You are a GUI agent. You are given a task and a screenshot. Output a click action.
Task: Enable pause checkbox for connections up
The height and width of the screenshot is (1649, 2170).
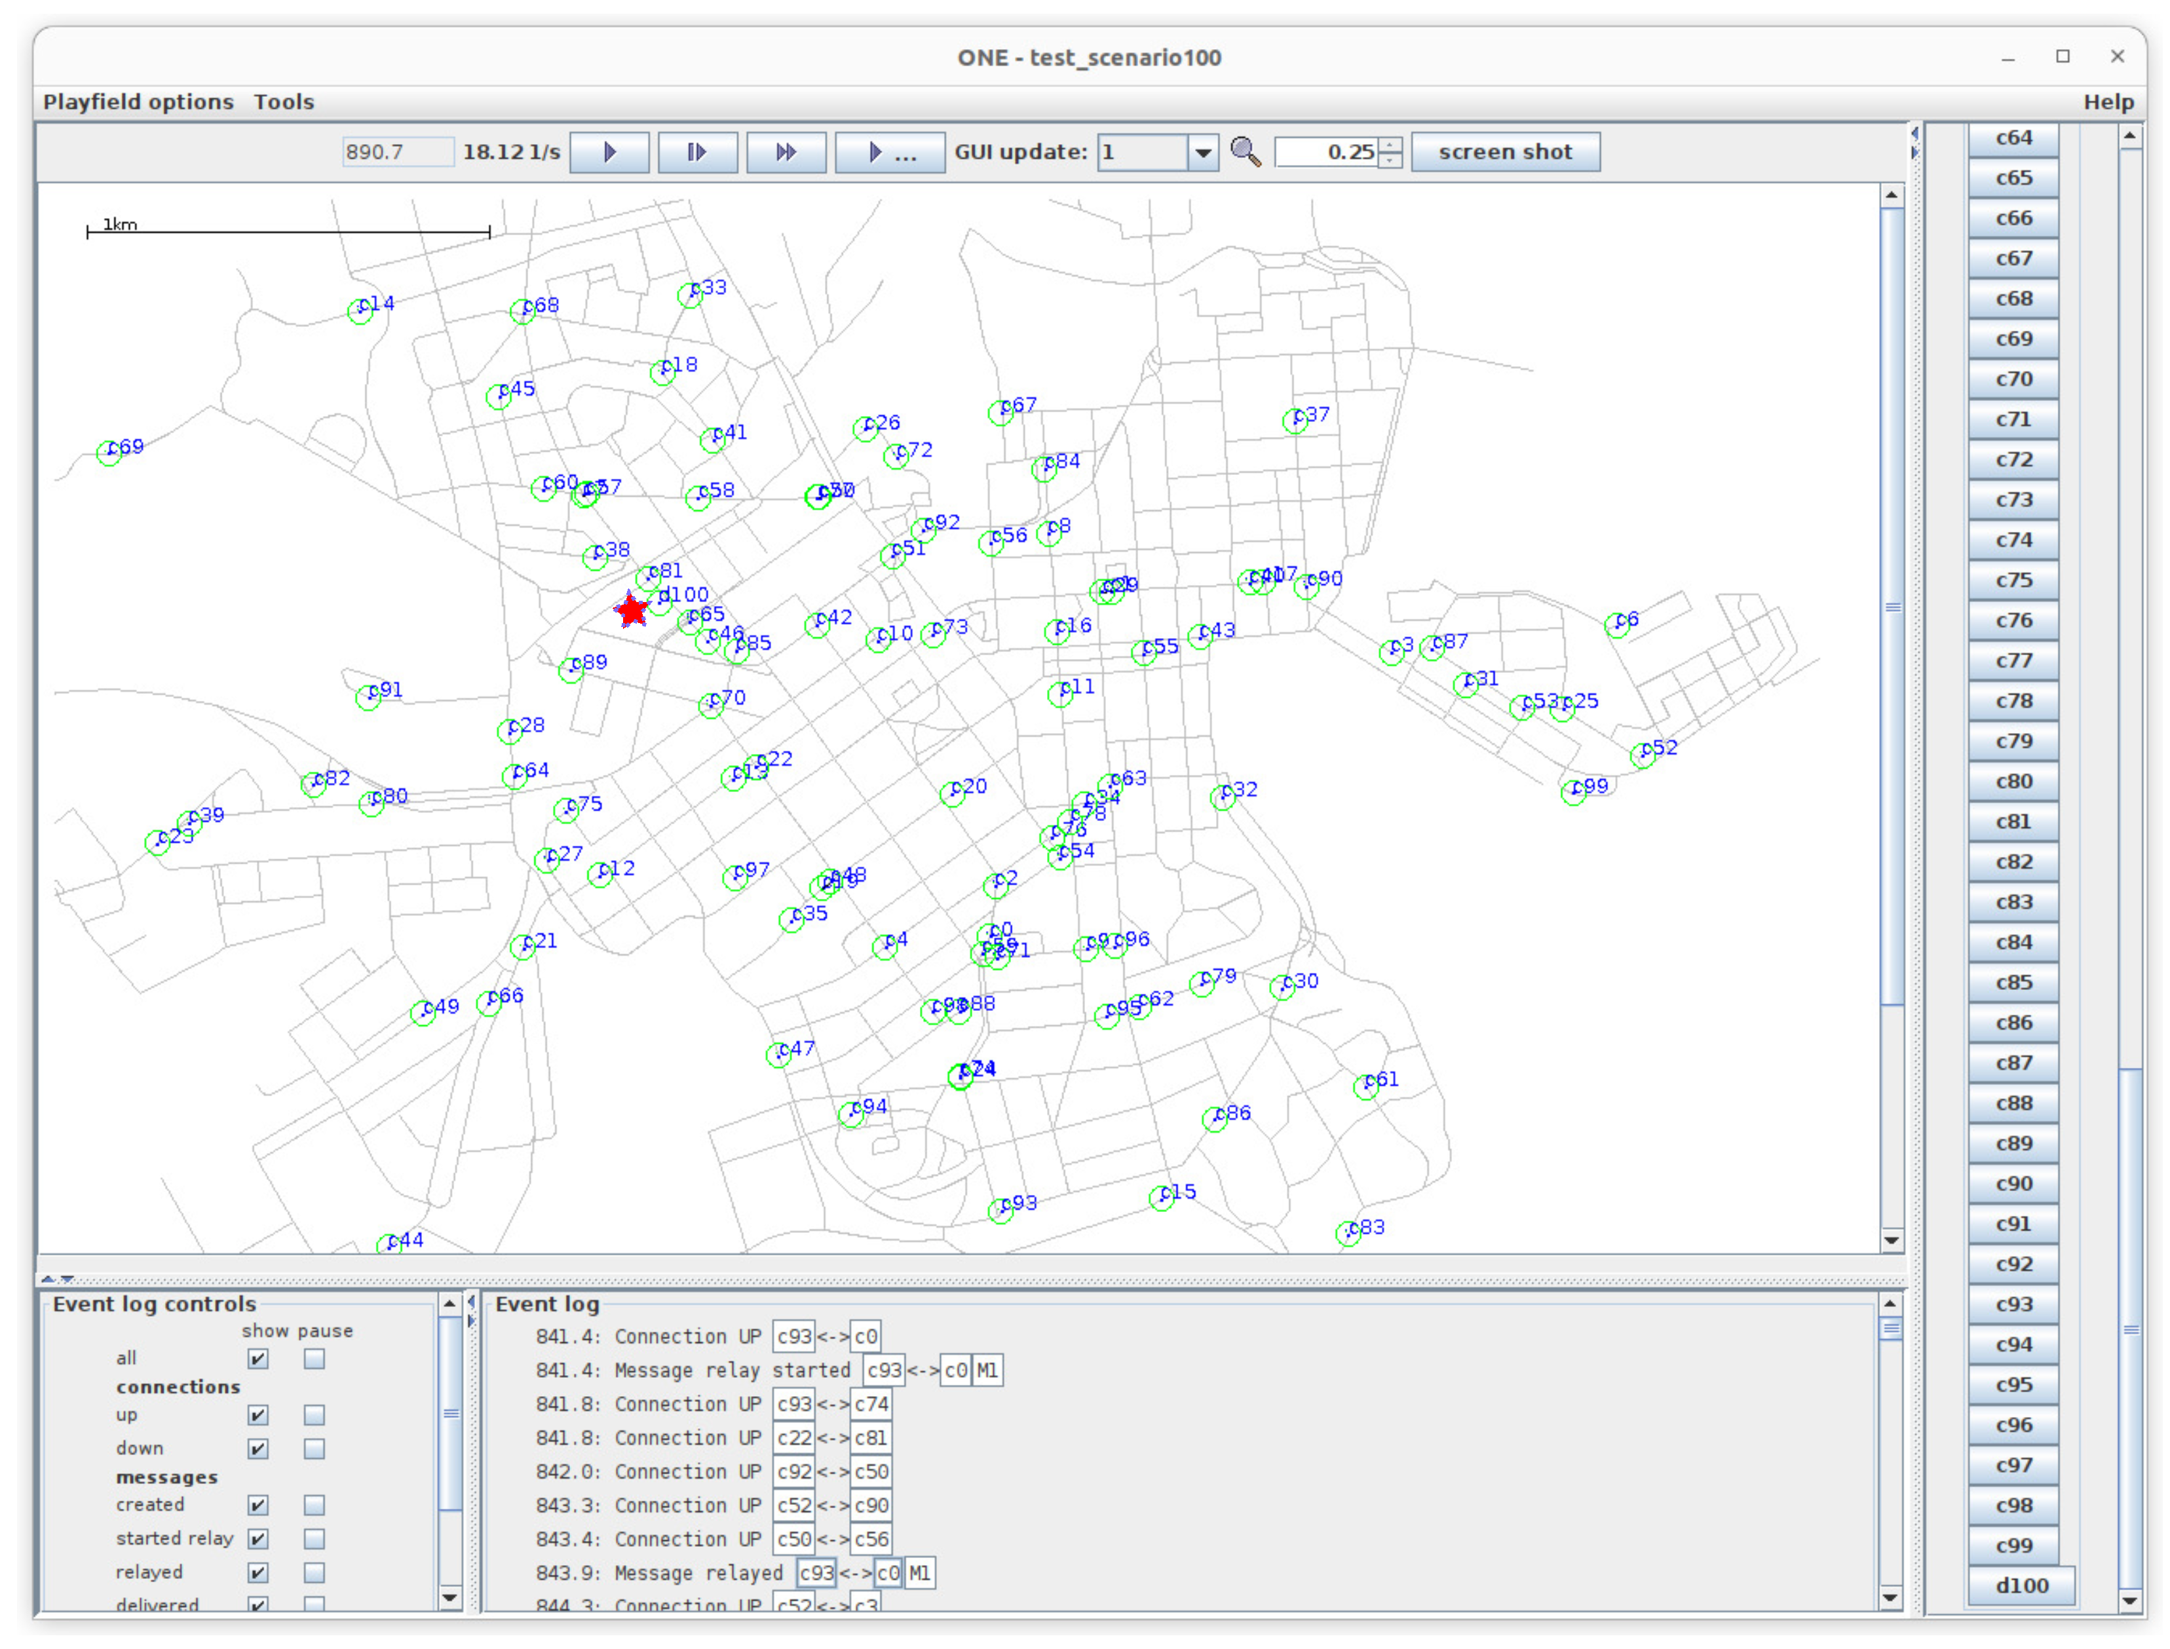[314, 1415]
